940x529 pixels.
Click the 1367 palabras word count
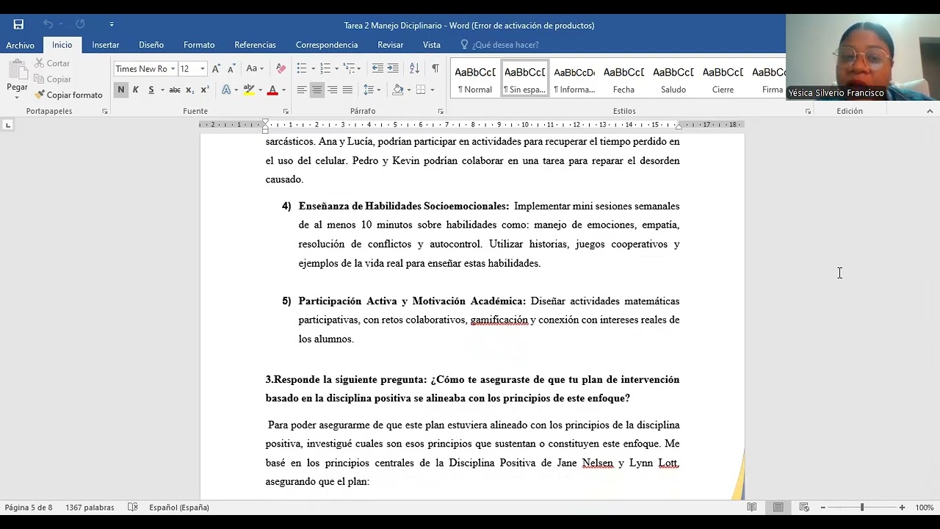[x=90, y=508]
